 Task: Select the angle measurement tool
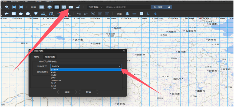point(156,14)
